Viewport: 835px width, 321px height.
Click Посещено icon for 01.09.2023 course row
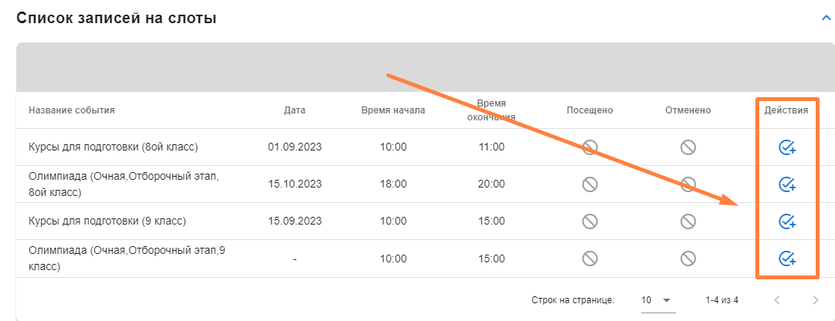(x=589, y=147)
